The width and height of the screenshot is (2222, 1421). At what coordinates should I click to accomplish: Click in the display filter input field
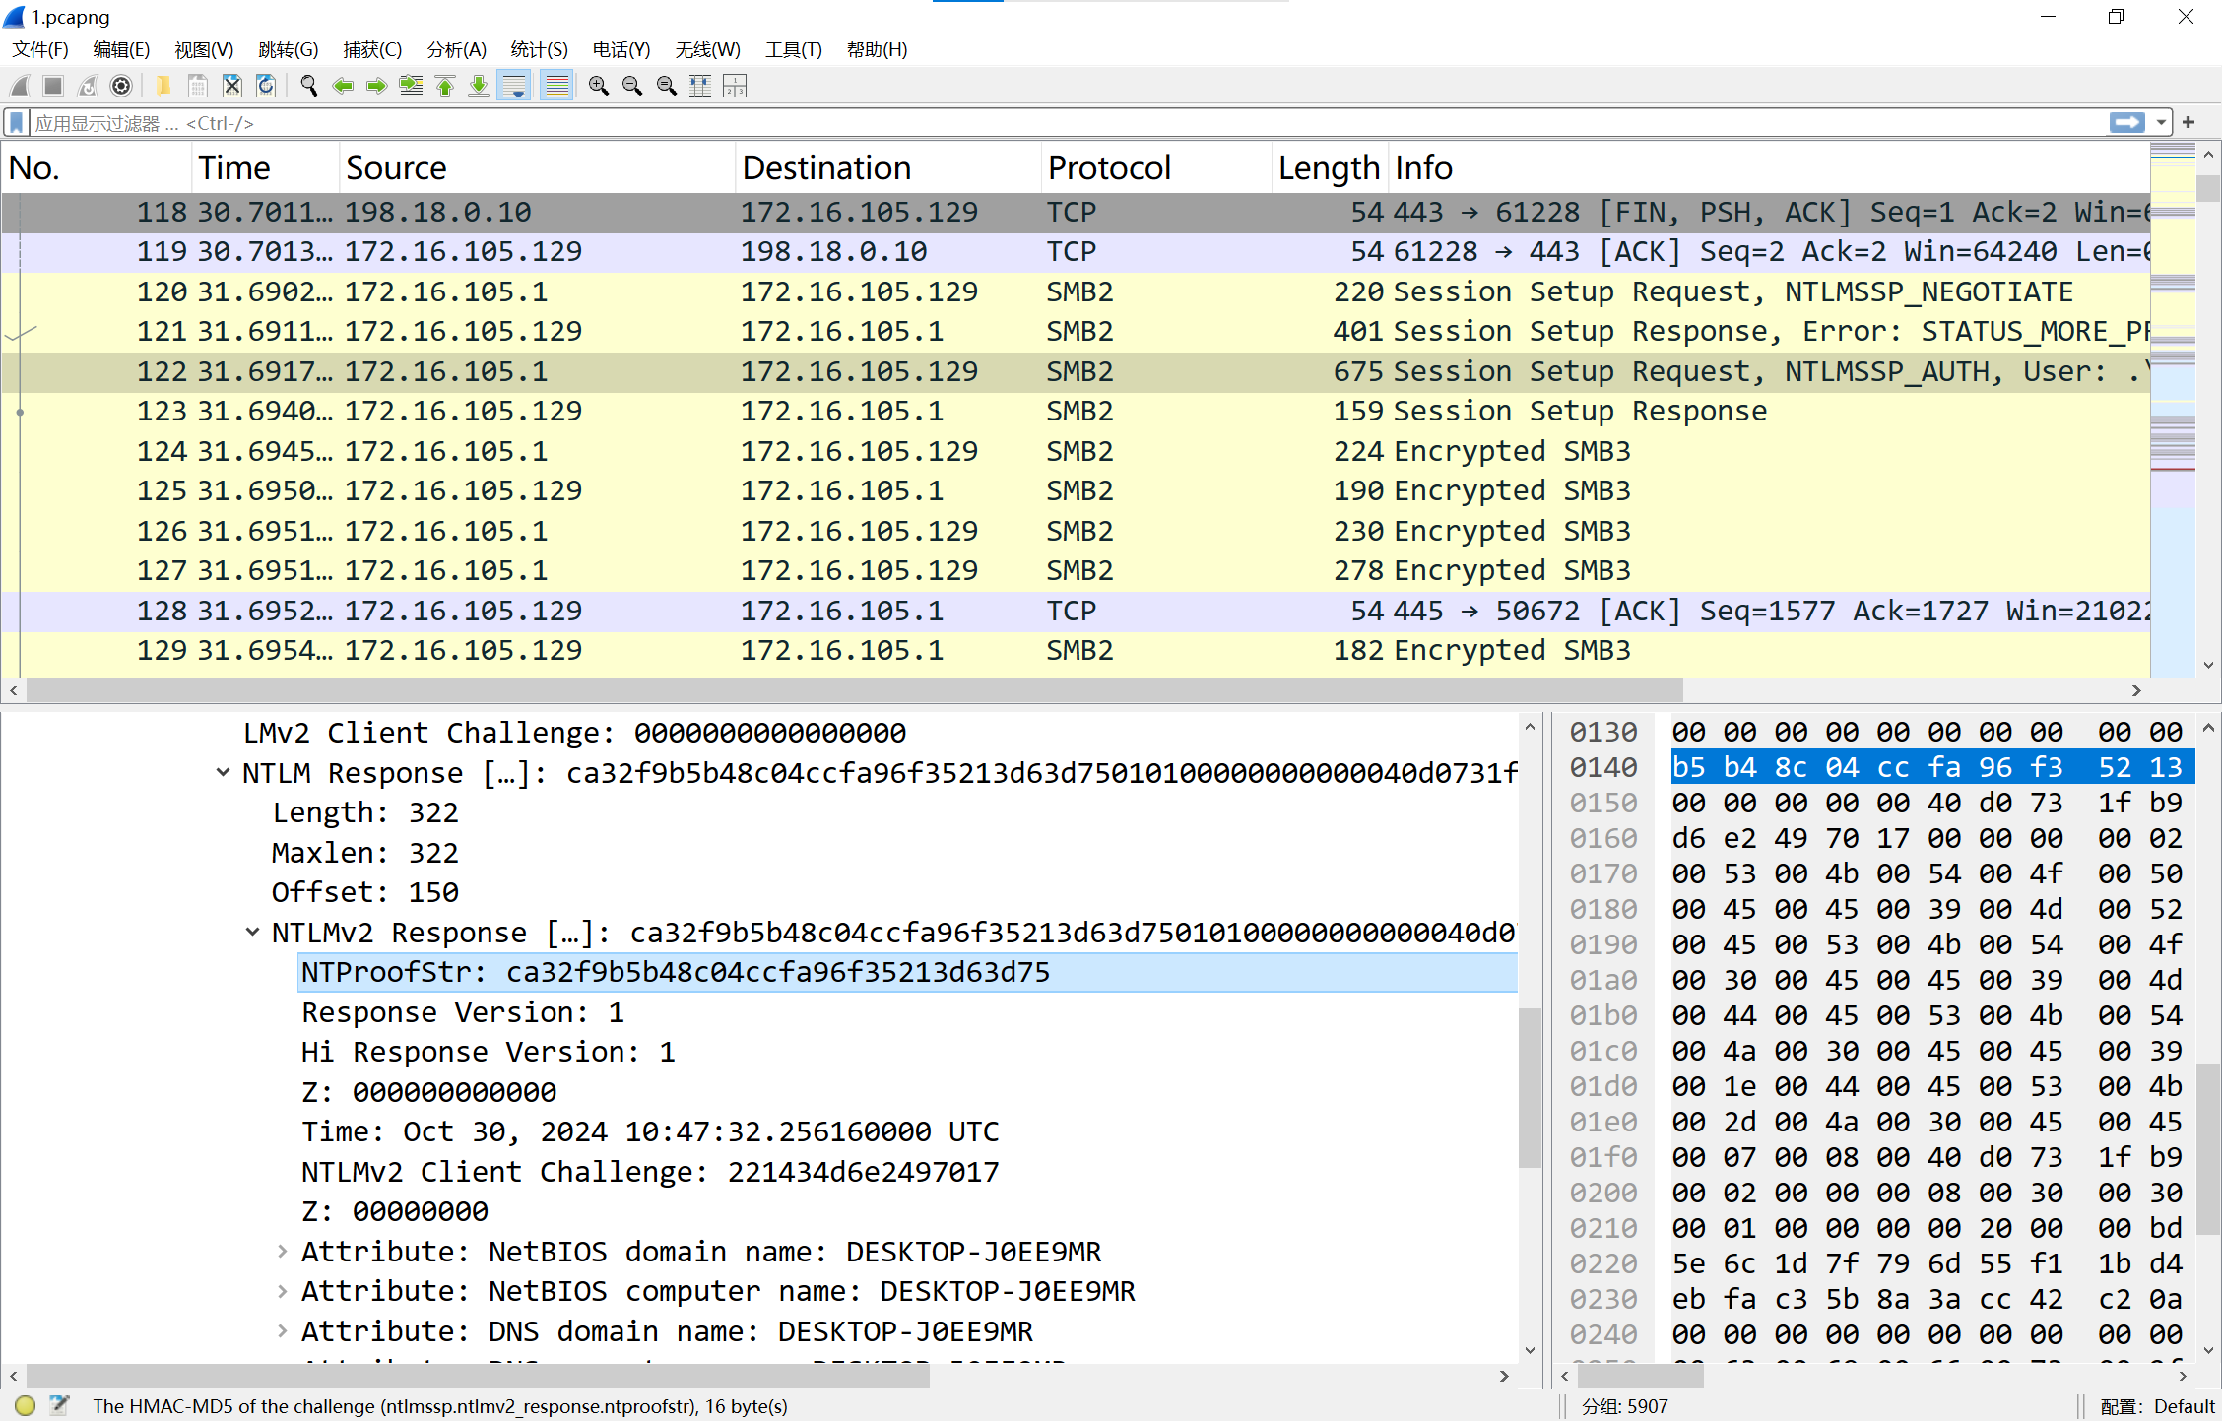pos(1068,123)
